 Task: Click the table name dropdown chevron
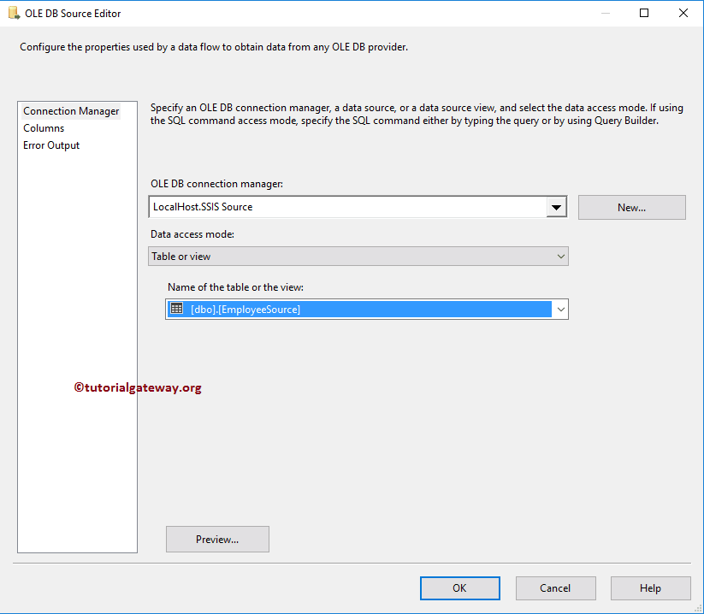[561, 309]
